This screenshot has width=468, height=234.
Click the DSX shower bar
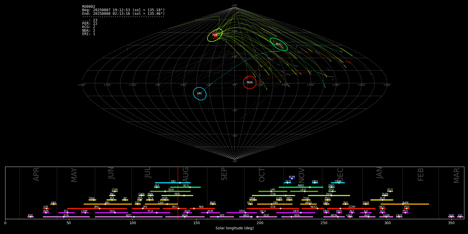click(x=242, y=213)
